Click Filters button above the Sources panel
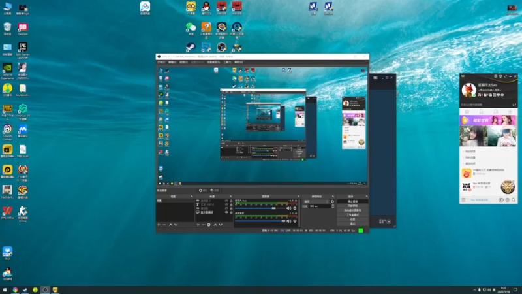522x294 pixels. pos(215,190)
